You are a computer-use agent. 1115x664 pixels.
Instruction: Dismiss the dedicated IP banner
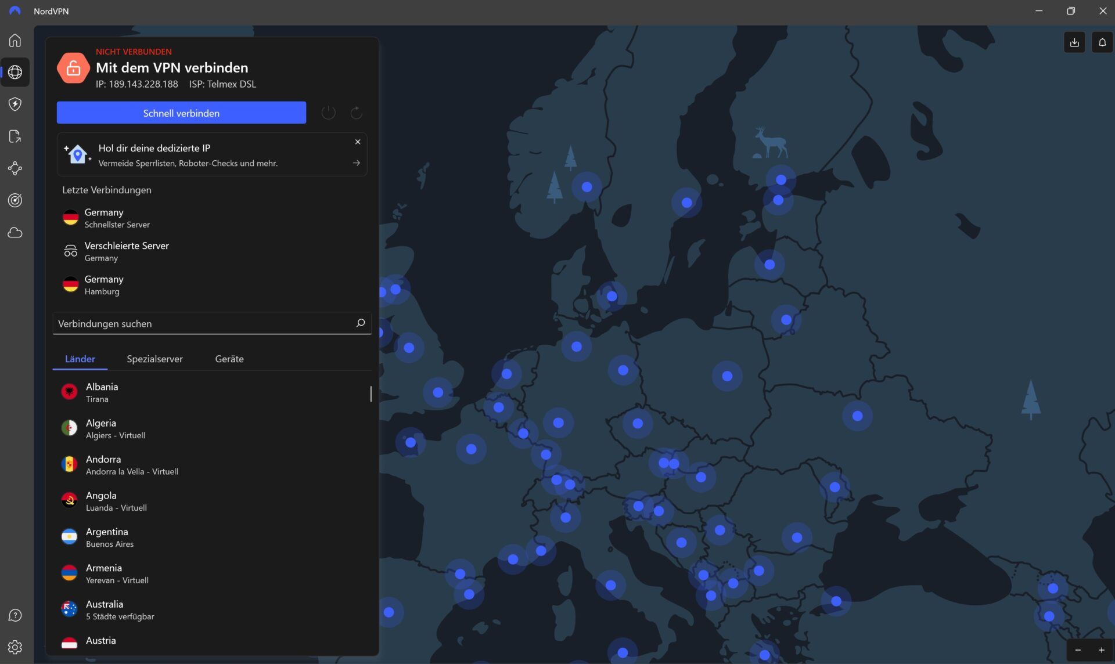[358, 142]
